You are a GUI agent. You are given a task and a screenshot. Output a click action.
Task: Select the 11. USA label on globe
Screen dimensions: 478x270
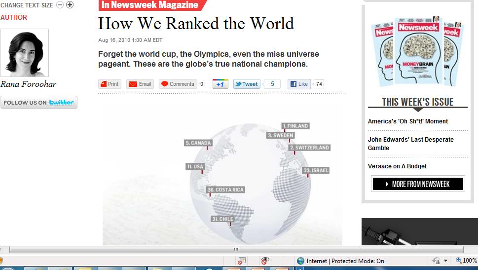tap(195, 166)
